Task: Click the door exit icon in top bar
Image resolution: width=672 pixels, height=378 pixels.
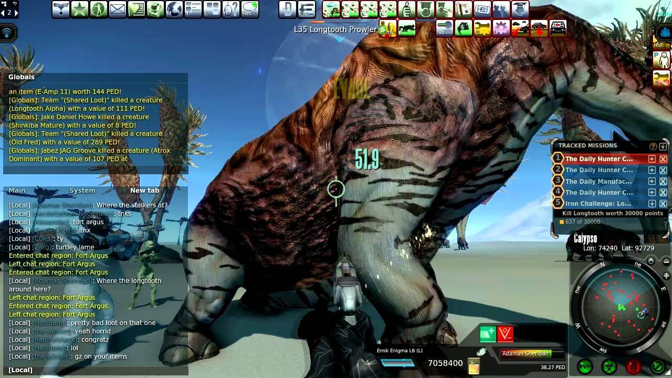Action: (x=288, y=9)
